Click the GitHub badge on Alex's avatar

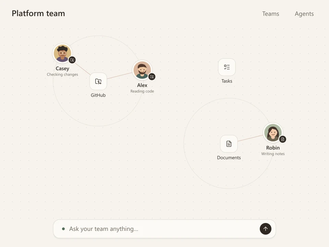coord(152,77)
